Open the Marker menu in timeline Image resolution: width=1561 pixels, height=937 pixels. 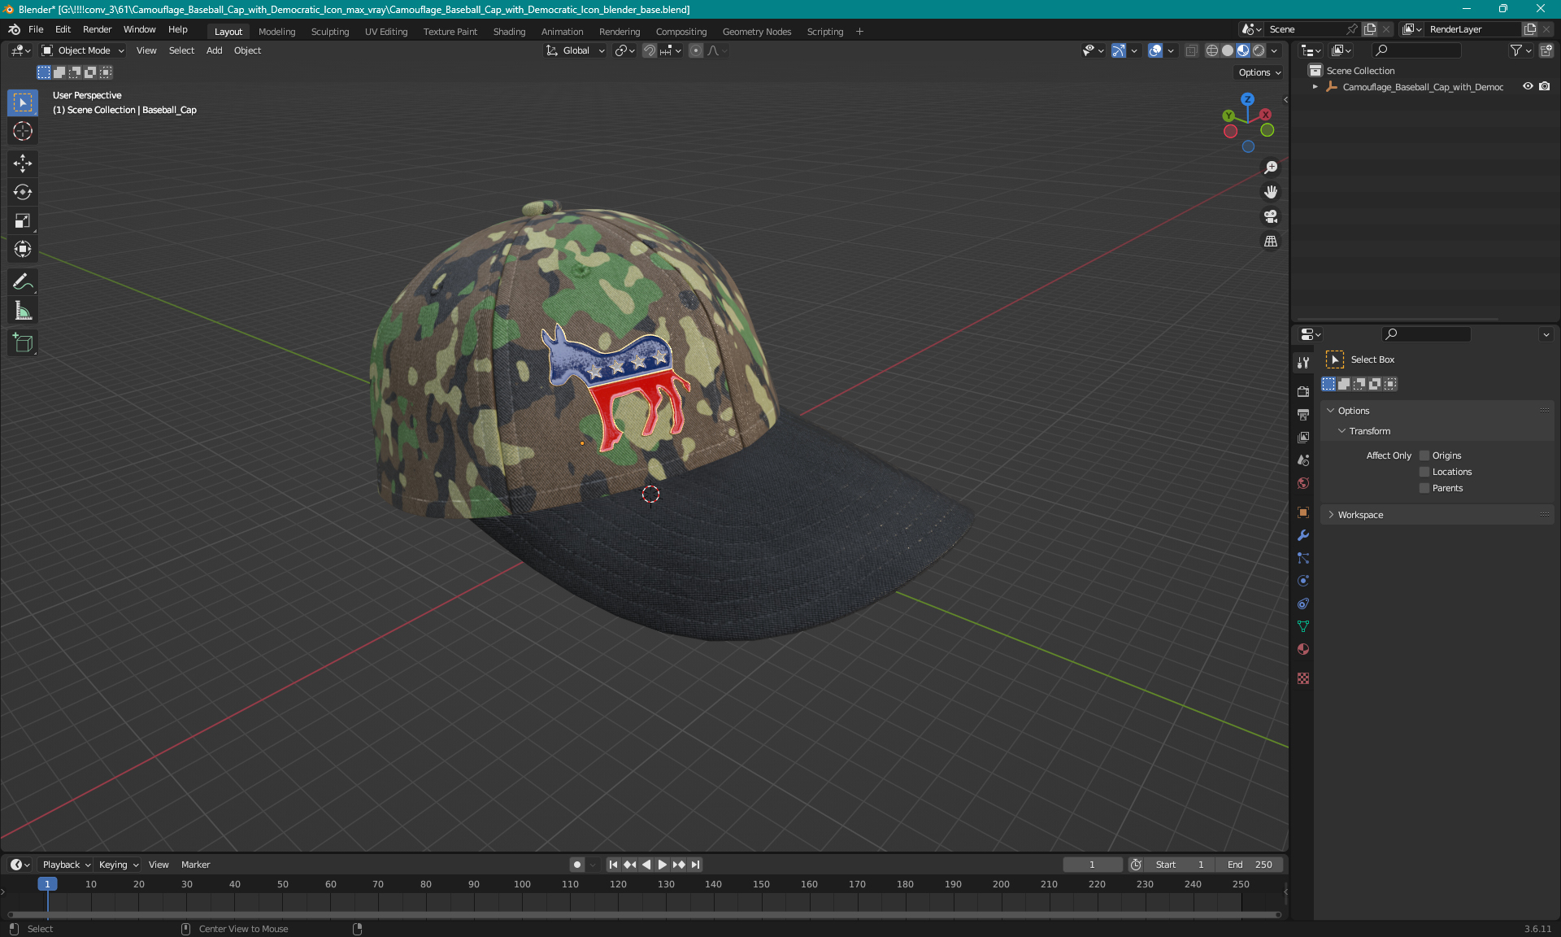point(195,865)
